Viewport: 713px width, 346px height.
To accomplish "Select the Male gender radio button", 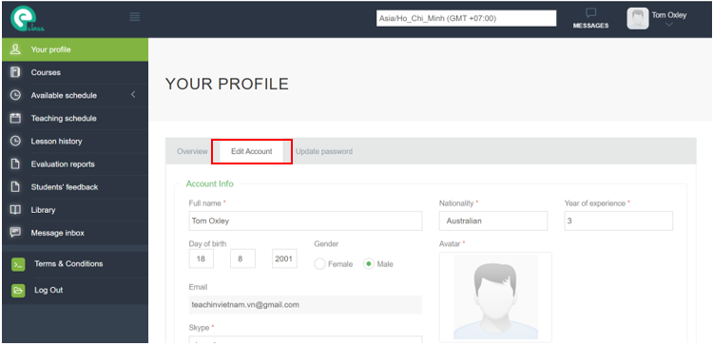I will point(369,264).
